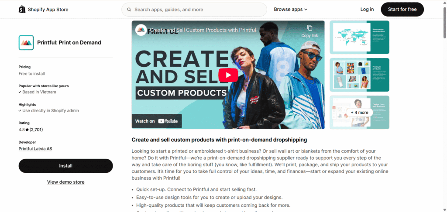This screenshot has height=212, width=447.
Task: Click the Printful app logo icon
Action: tap(26, 43)
